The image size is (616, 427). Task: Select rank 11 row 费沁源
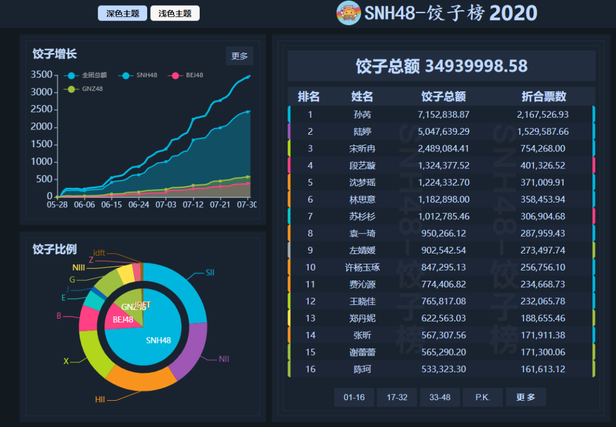(441, 284)
